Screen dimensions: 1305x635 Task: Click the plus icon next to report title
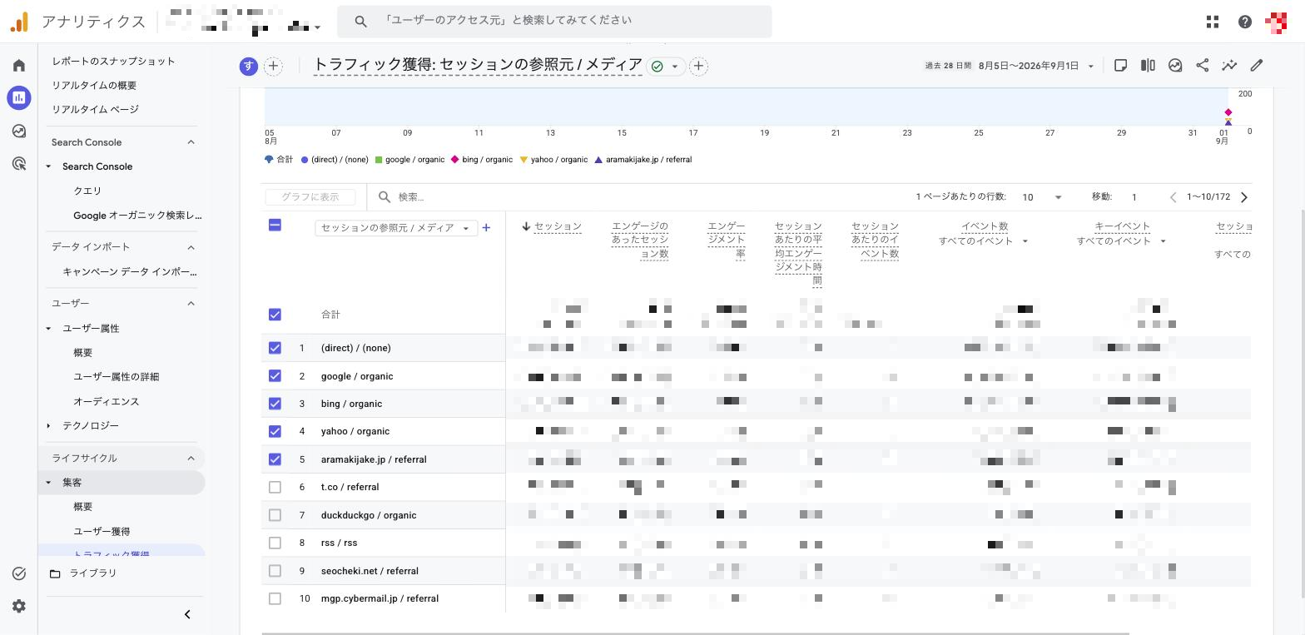tap(698, 66)
